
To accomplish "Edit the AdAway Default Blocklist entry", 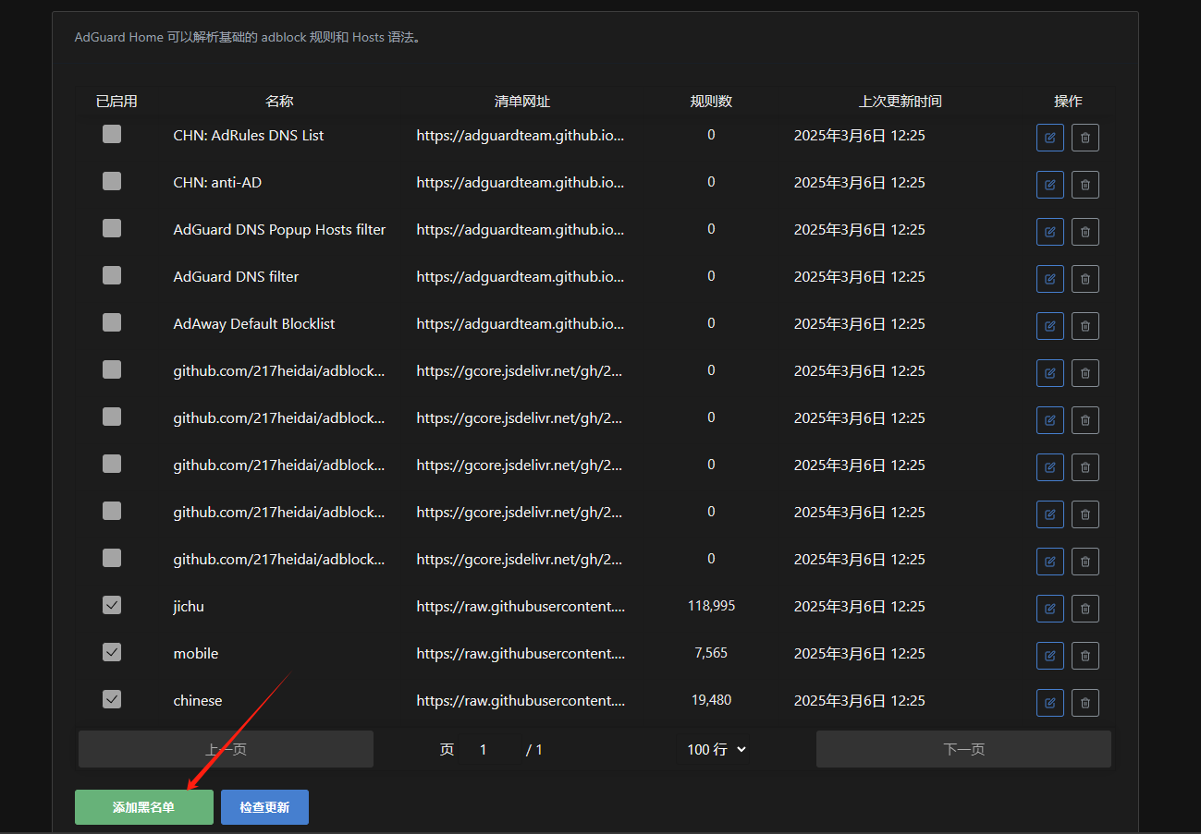I will pos(1049,326).
